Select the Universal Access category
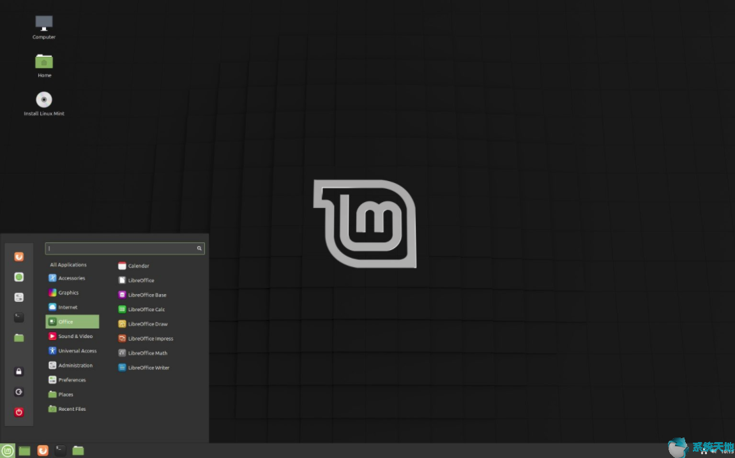The height and width of the screenshot is (458, 735). point(72,351)
